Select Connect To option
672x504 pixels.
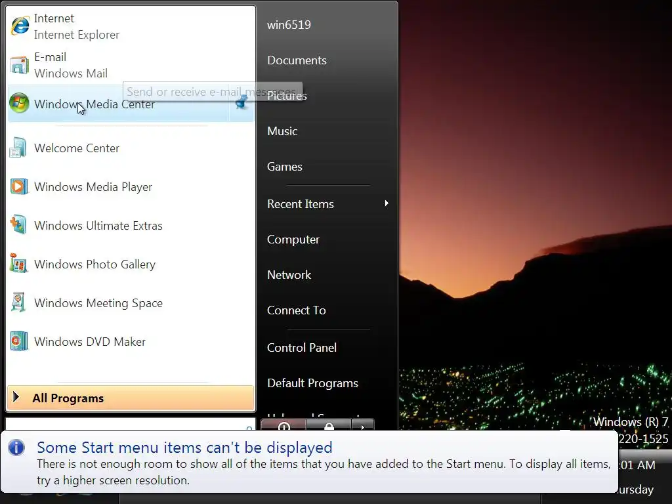pyautogui.click(x=296, y=310)
